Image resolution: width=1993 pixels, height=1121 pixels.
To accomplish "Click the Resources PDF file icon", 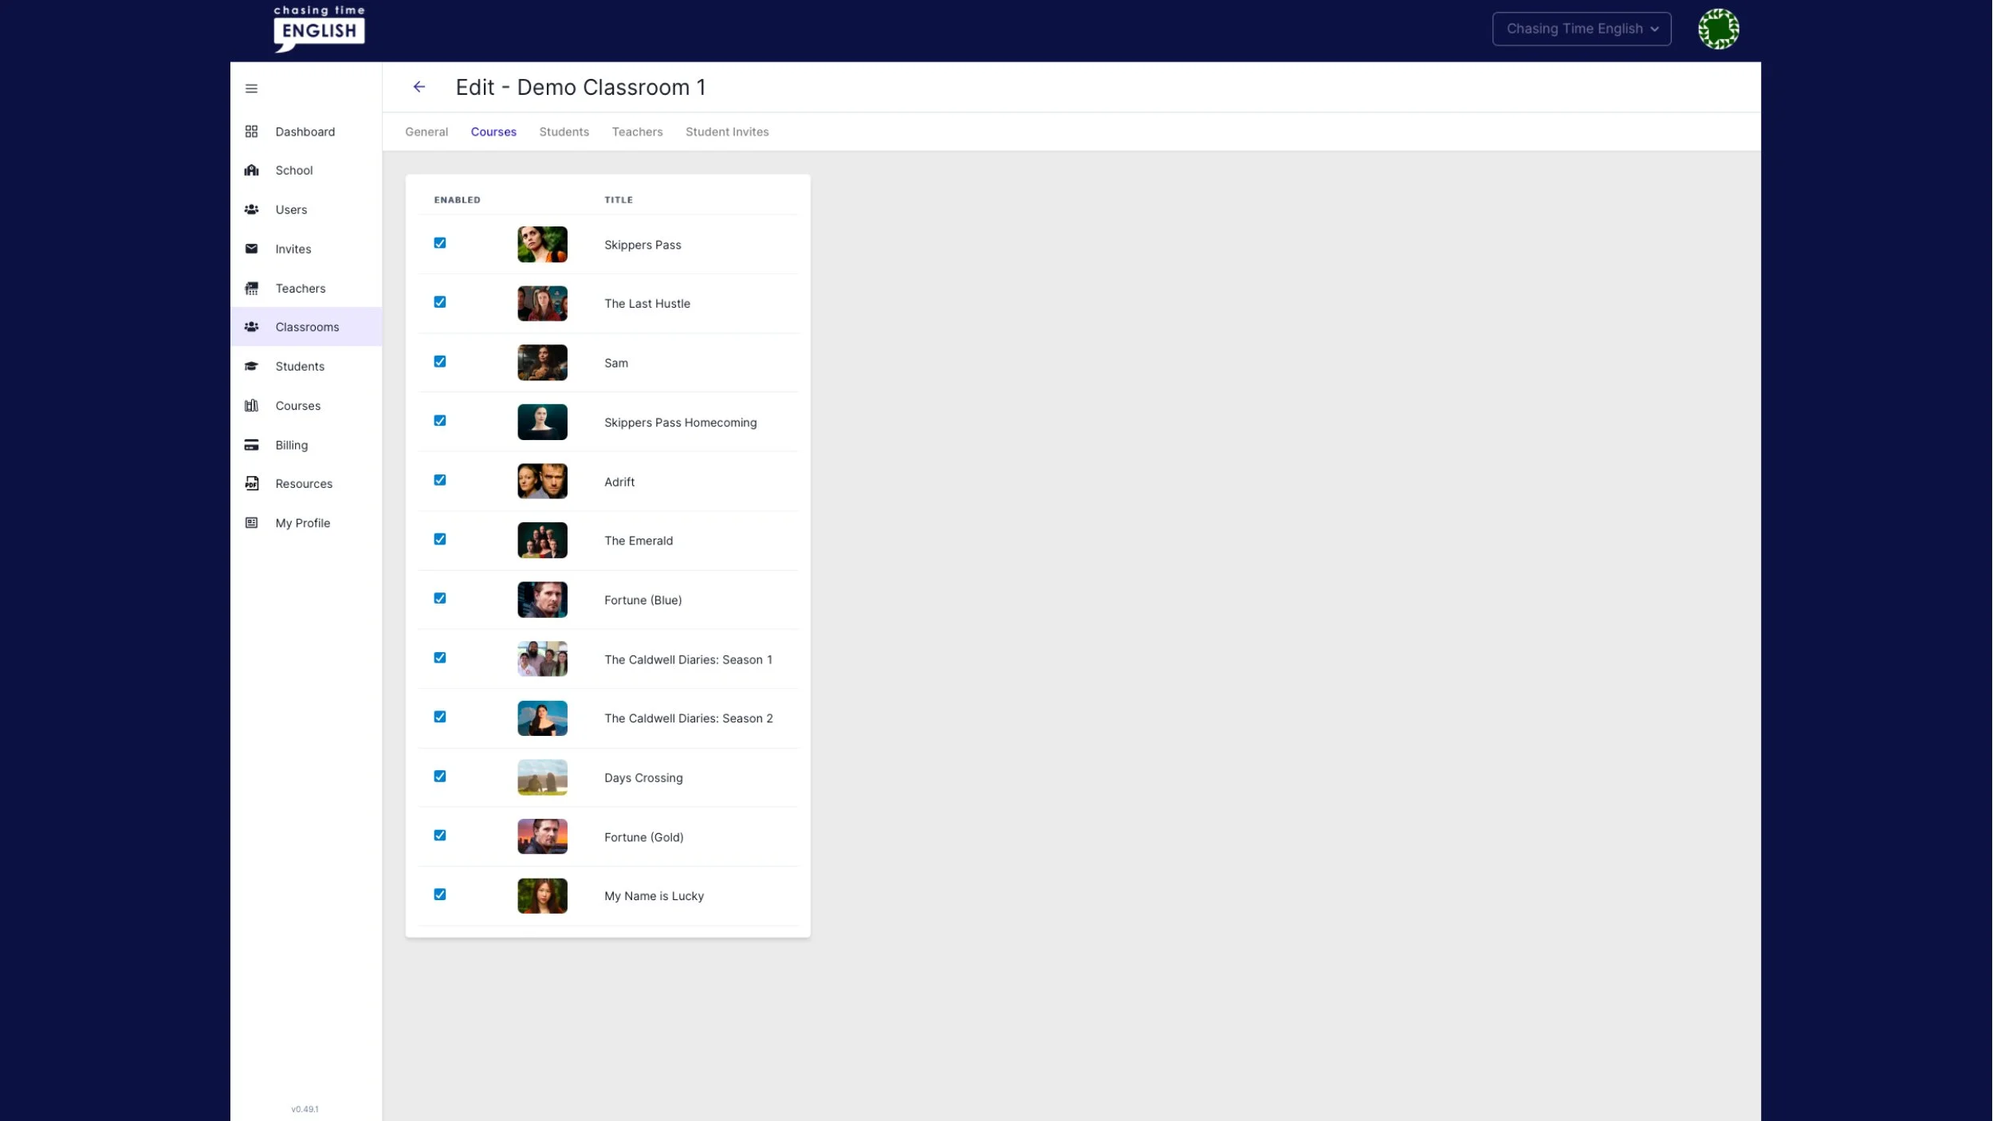I will pyautogui.click(x=251, y=483).
